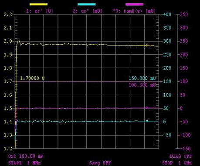Click the cyan trace 2 color swatch

click(87, 4)
